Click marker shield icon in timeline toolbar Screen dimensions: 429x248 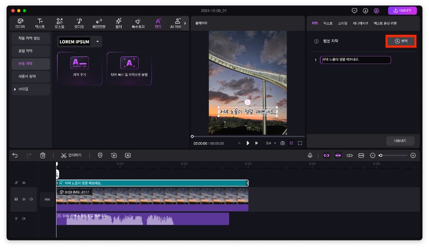(x=100, y=155)
